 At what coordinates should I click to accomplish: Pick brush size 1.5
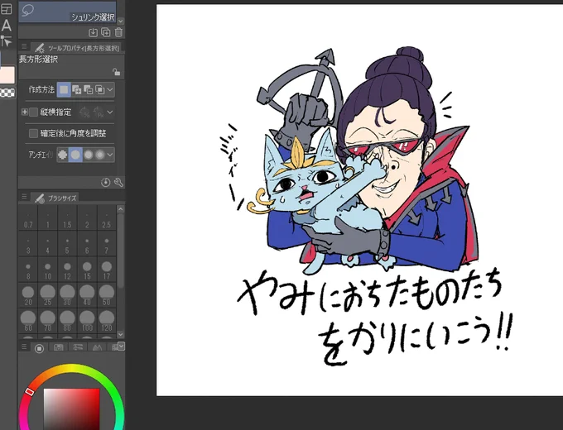[x=67, y=217]
